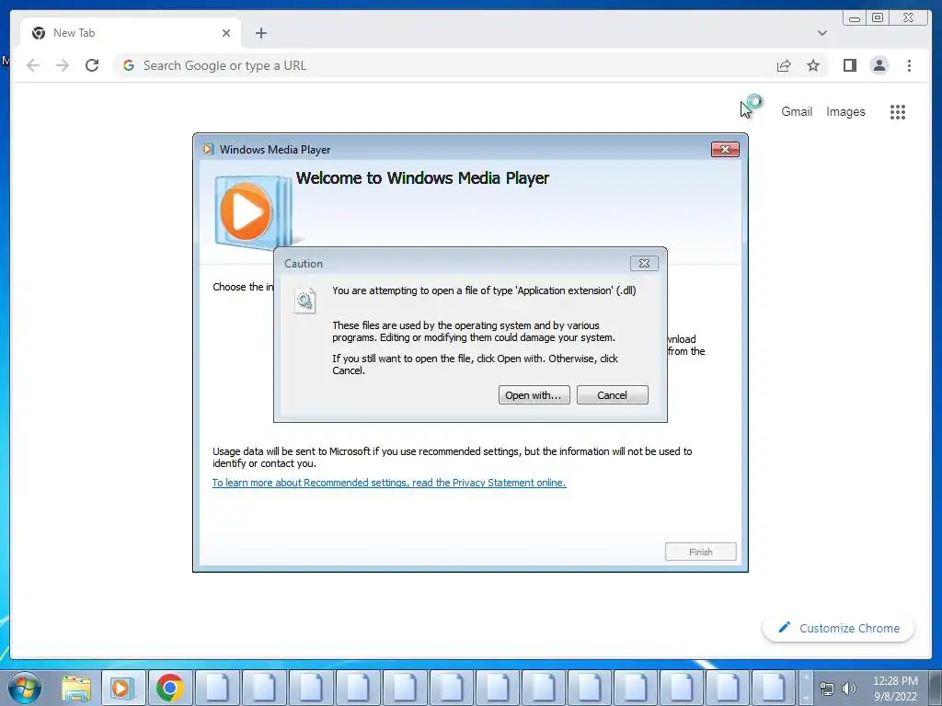The width and height of the screenshot is (942, 706).
Task: Click the Chrome back navigation arrow
Action: pyautogui.click(x=33, y=65)
